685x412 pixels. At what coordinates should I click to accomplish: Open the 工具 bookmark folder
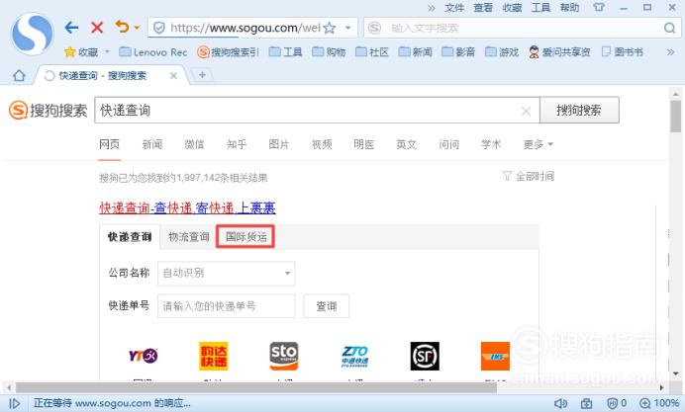point(286,52)
